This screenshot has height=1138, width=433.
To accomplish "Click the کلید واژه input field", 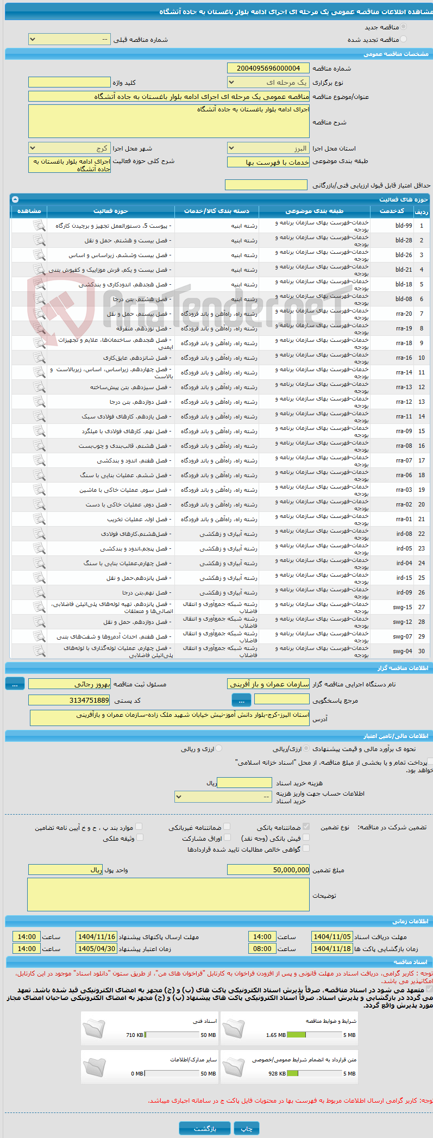I will 70,82.
